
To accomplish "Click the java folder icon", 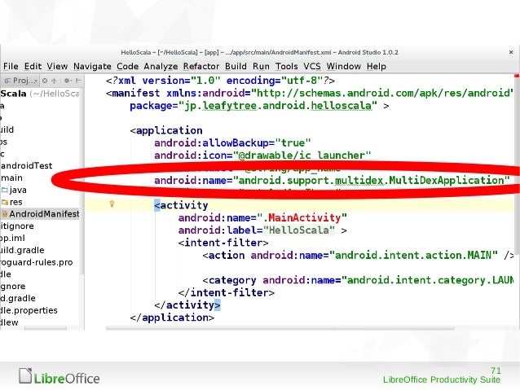I will [x=5, y=190].
